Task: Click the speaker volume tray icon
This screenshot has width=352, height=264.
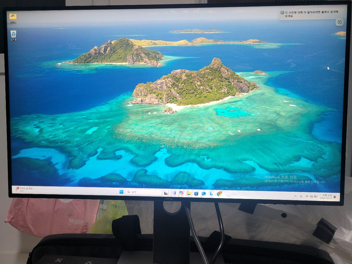Action: tap(312, 196)
